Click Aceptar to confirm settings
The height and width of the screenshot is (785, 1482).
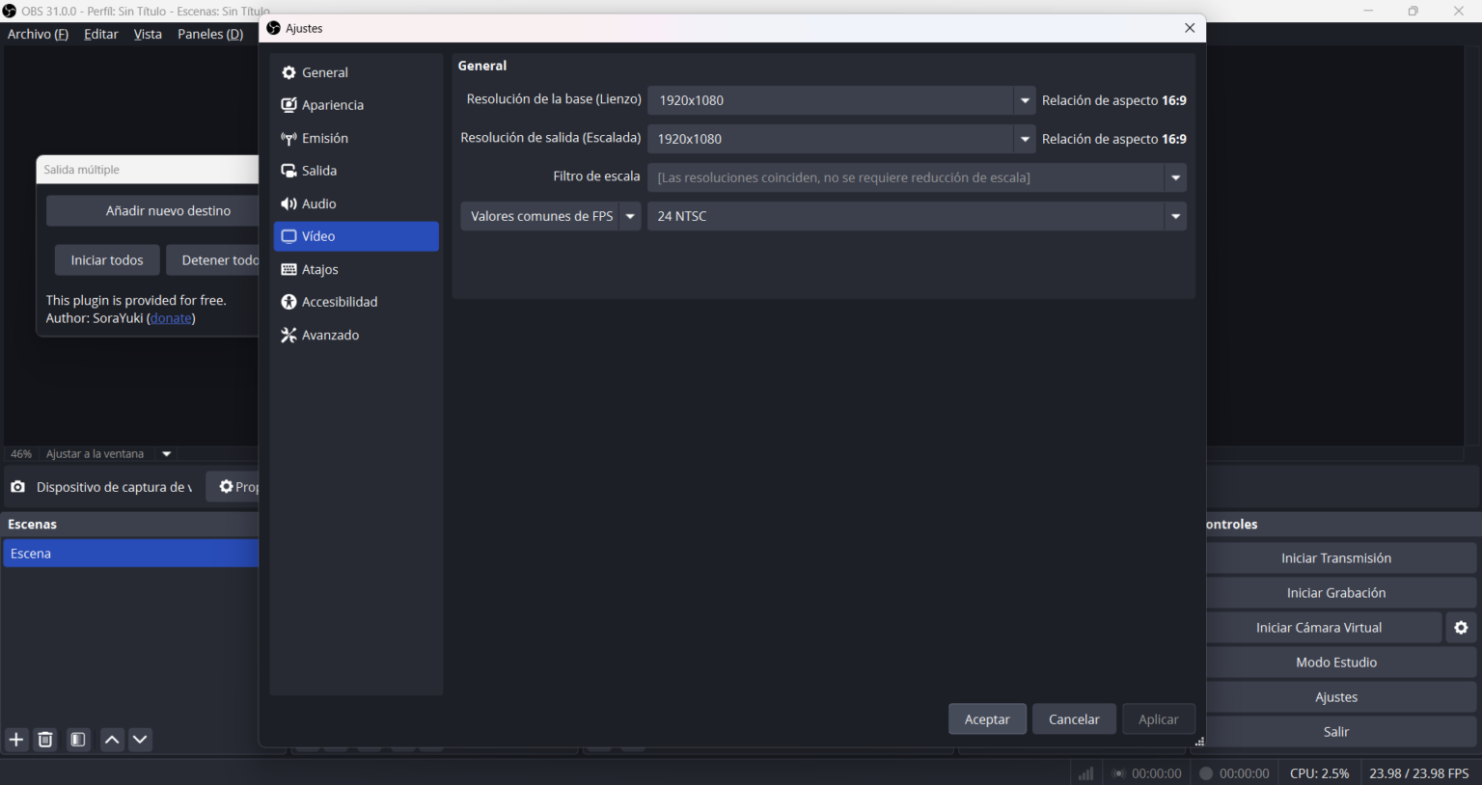pos(986,719)
